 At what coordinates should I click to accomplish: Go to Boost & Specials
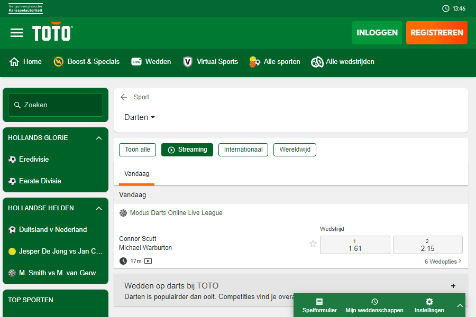(x=87, y=62)
